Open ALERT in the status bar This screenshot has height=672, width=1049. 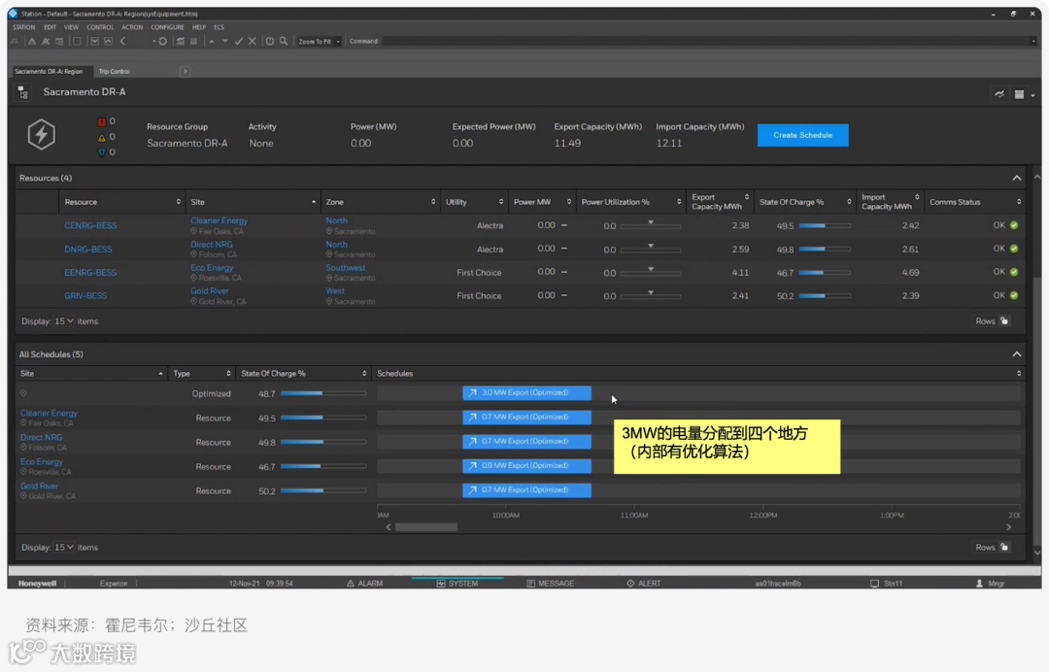tap(644, 583)
